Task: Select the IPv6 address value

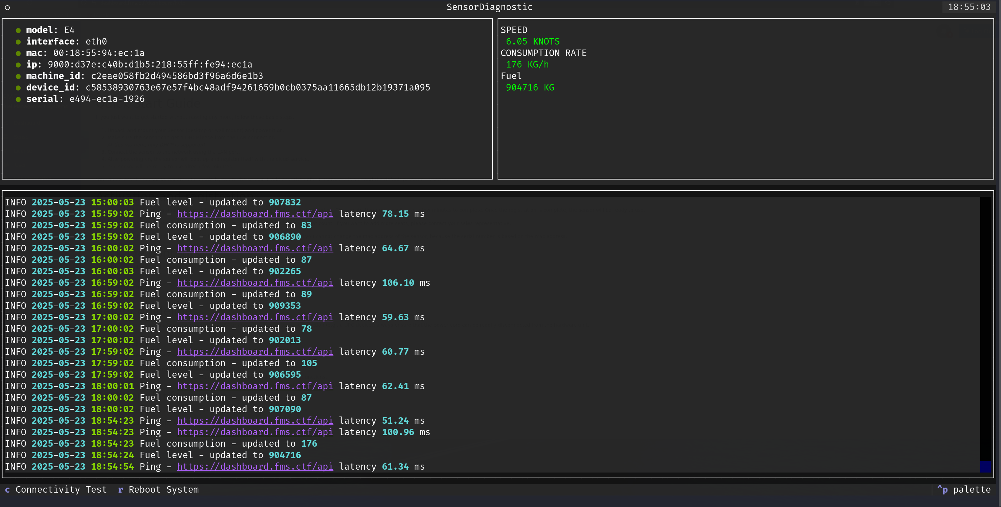Action: tap(150, 64)
